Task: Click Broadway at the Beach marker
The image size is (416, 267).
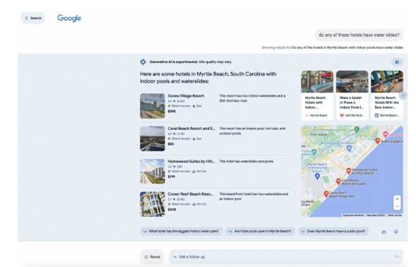Action: 349,148
